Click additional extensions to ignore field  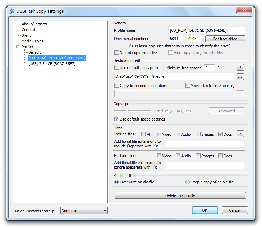pos(205,165)
